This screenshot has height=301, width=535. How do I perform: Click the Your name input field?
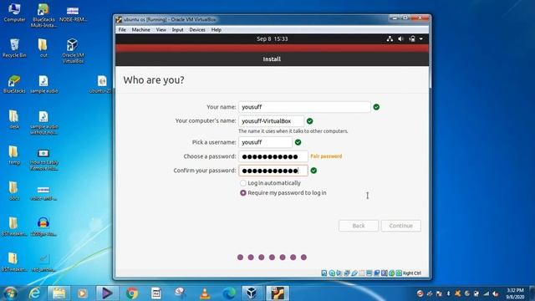(x=304, y=107)
